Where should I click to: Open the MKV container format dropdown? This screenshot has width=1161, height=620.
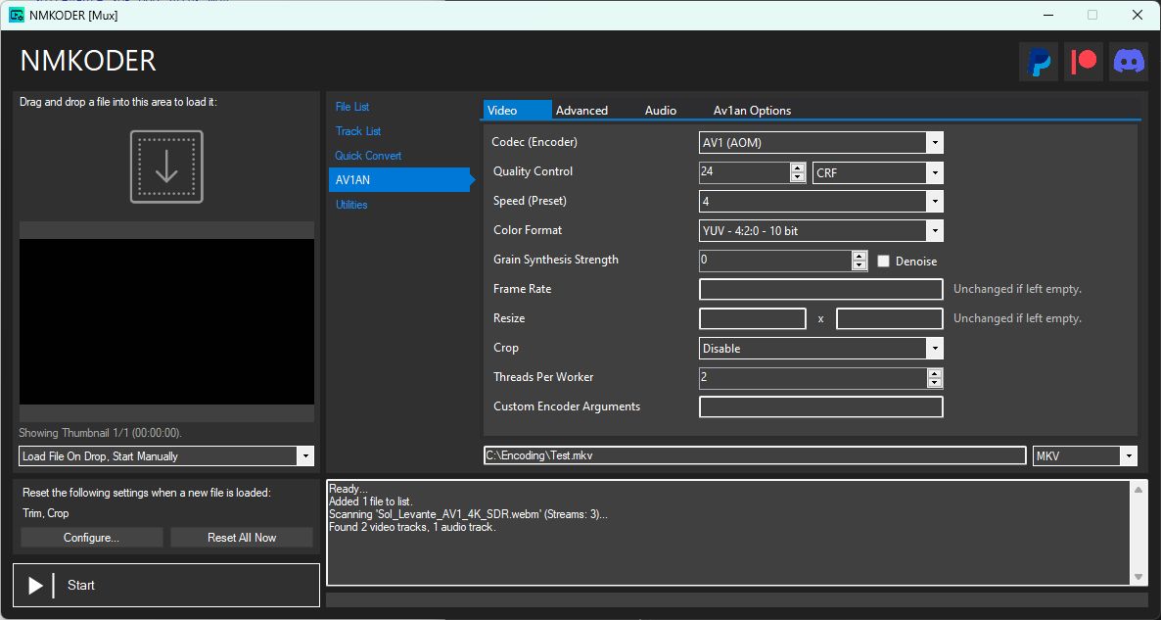tap(1085, 455)
